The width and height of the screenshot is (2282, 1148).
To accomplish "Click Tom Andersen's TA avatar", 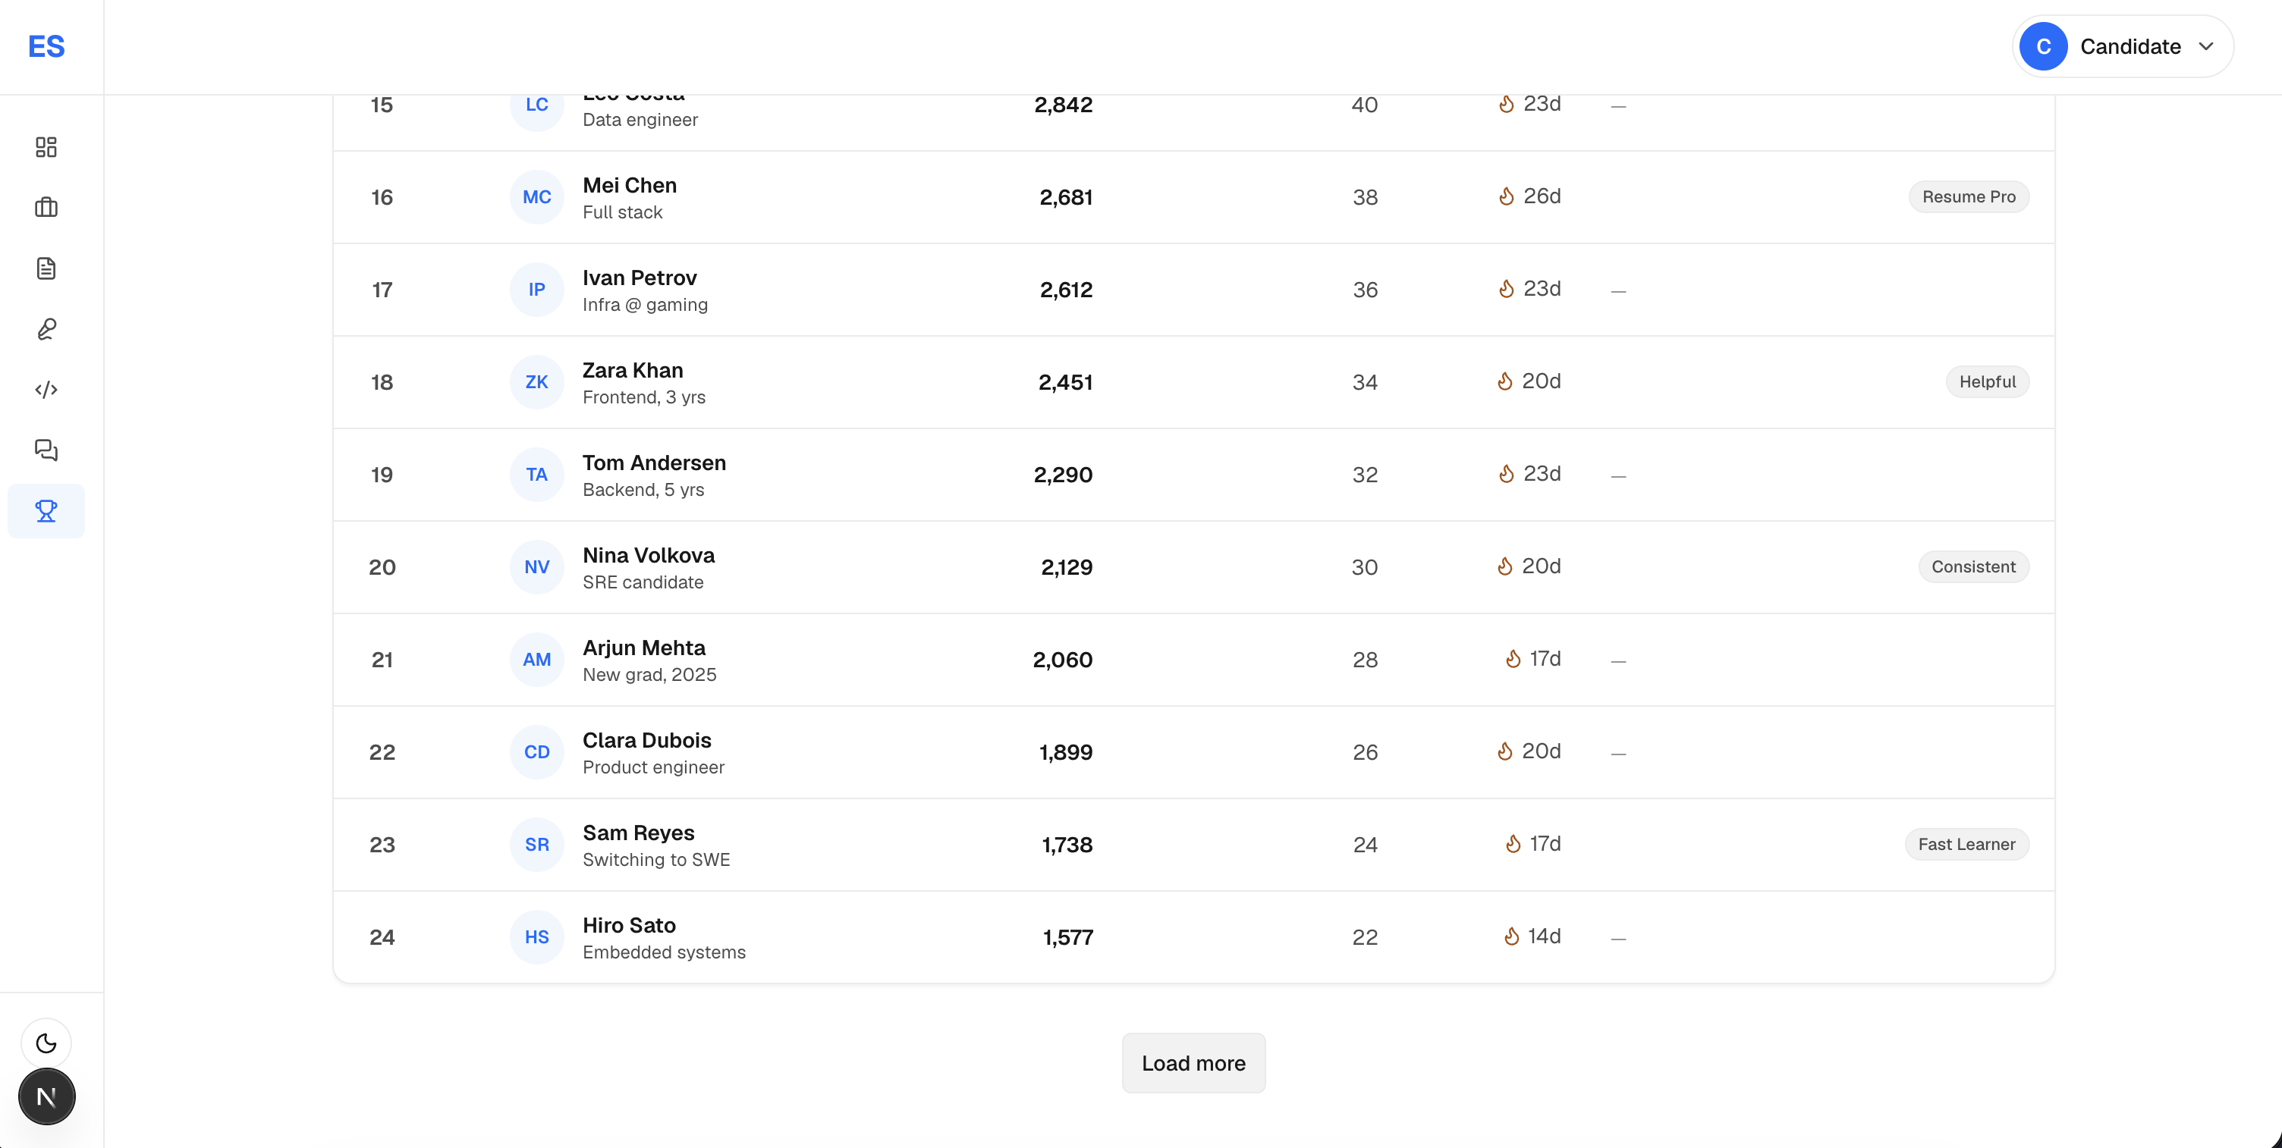I will 537,475.
